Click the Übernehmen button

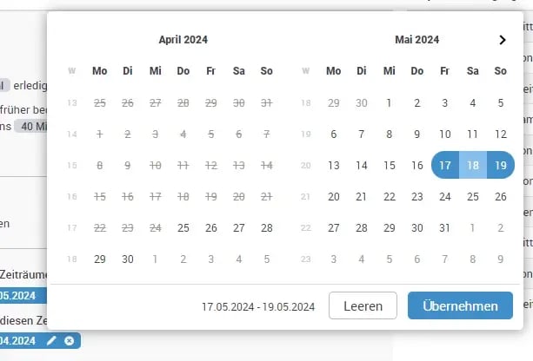pos(460,305)
